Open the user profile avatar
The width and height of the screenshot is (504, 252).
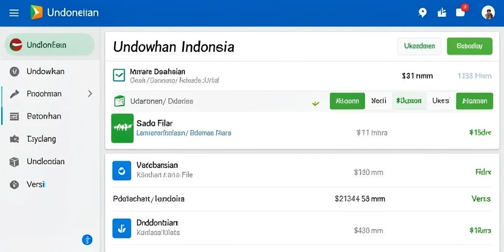point(488,12)
